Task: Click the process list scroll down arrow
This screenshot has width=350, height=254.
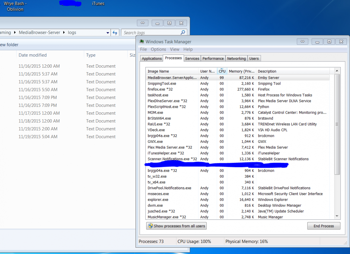Action: (337, 216)
